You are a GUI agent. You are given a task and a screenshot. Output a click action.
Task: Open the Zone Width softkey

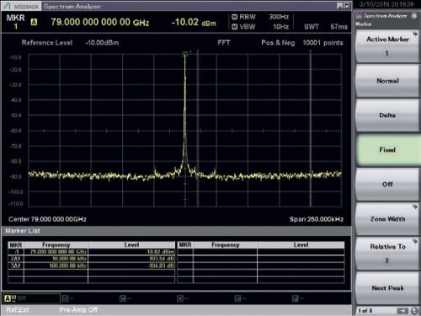click(x=387, y=219)
